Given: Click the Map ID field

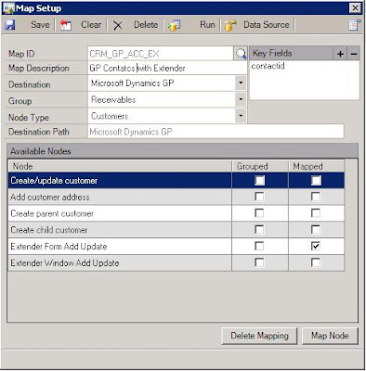Looking at the screenshot, I should (161, 54).
